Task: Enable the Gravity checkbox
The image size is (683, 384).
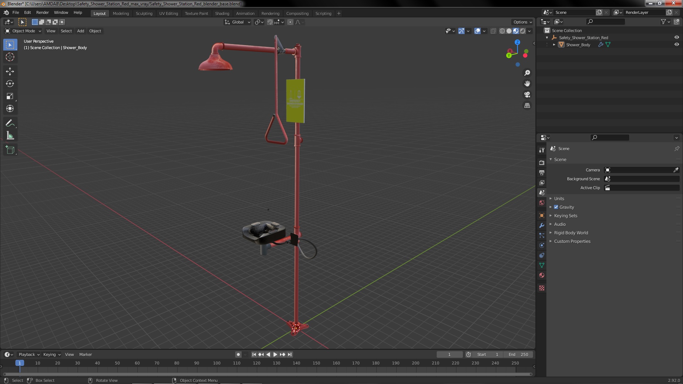Action: [556, 207]
